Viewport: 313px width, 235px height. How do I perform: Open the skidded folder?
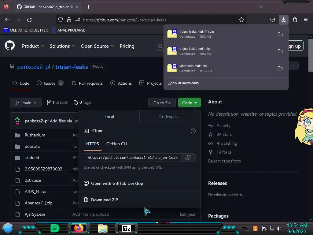pos(32,158)
